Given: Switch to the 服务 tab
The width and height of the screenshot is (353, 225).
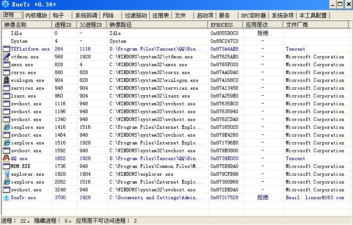Looking at the screenshot, I should point(227,16).
